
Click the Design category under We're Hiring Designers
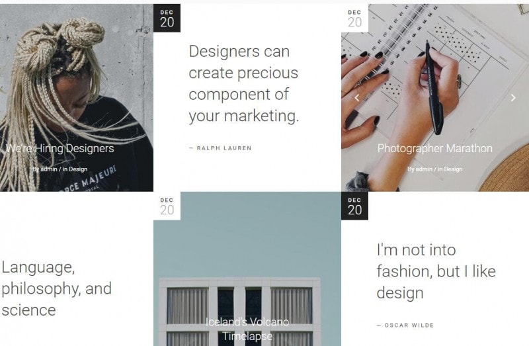pyautogui.click(x=78, y=169)
